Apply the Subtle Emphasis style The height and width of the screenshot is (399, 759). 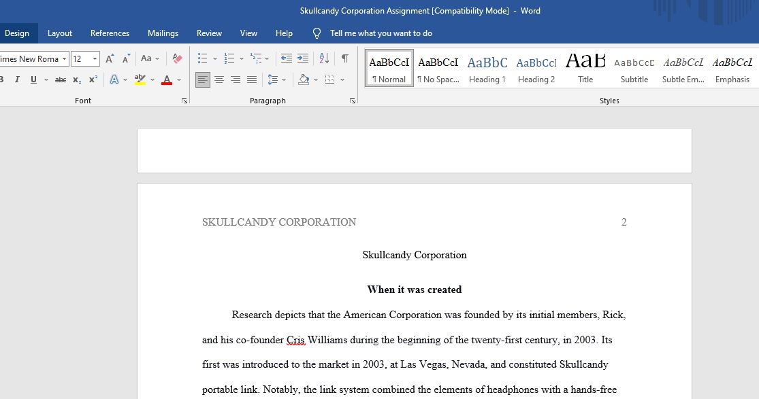pyautogui.click(x=683, y=68)
